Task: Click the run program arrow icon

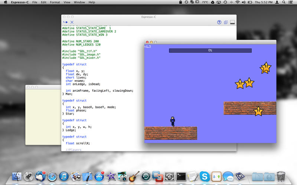Action: pyautogui.click(x=65, y=23)
